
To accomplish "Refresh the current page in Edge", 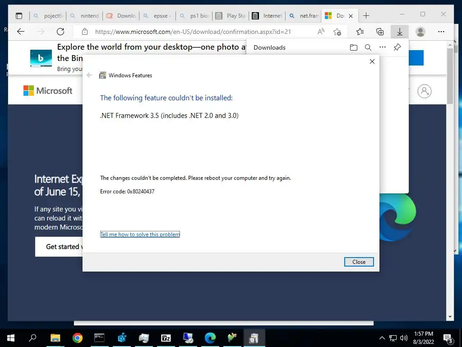I will point(60,32).
